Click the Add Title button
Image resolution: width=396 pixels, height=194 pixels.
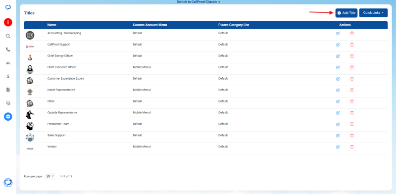coord(346,13)
